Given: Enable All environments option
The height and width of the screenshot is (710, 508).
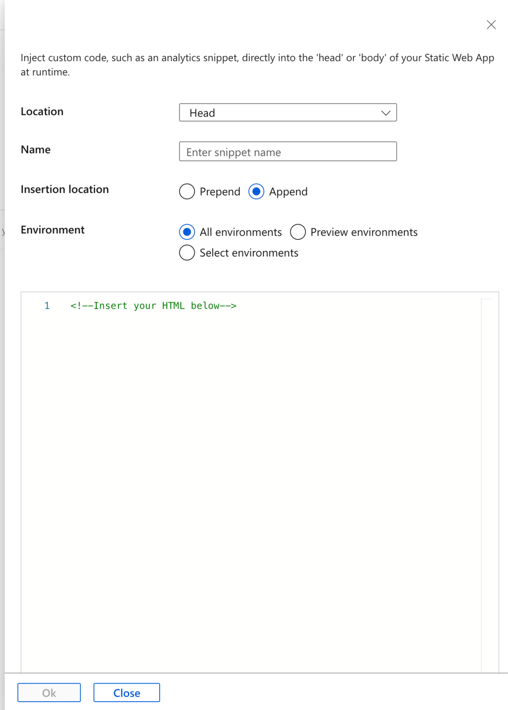Looking at the screenshot, I should tap(187, 232).
